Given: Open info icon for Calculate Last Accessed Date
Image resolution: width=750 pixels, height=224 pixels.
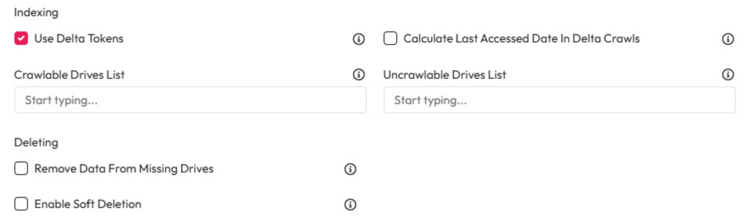Looking at the screenshot, I should tap(727, 39).
